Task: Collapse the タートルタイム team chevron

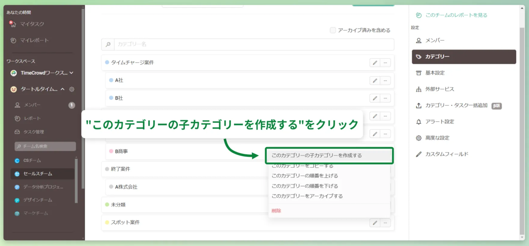Action: coord(62,89)
